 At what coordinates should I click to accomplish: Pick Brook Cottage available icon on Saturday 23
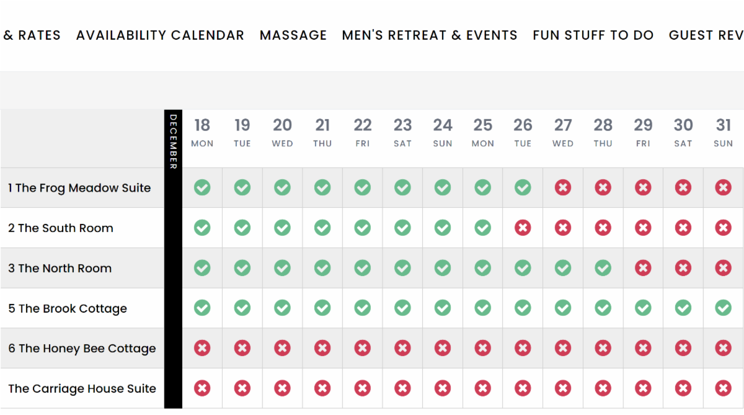pos(402,308)
